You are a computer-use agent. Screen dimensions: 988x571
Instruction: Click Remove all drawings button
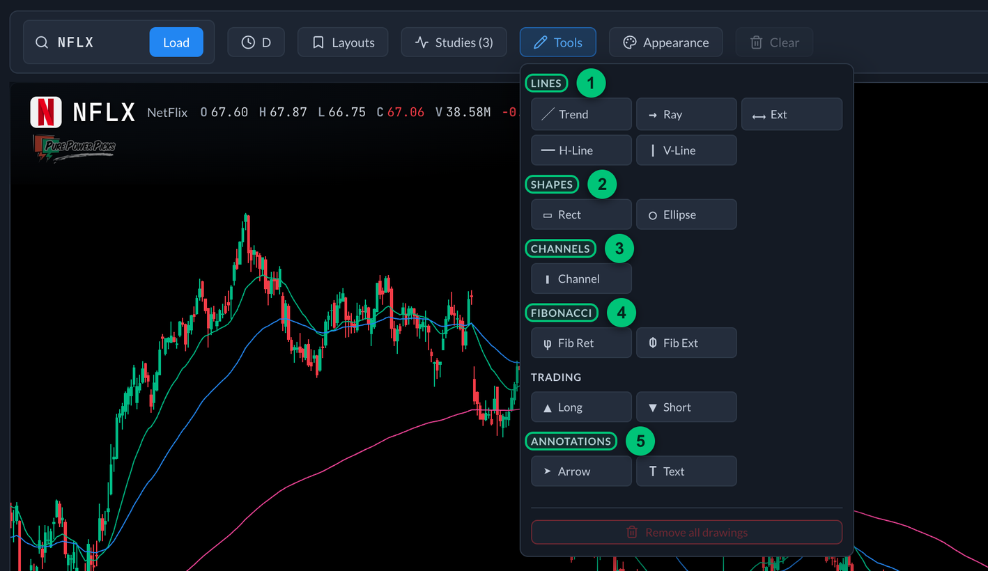point(686,532)
